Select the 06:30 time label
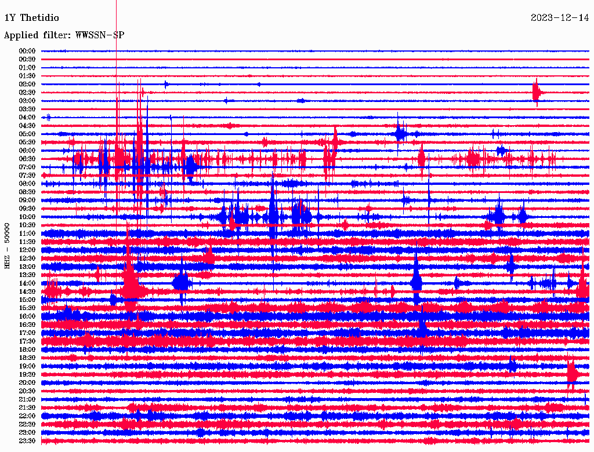594x452 pixels. [27, 159]
